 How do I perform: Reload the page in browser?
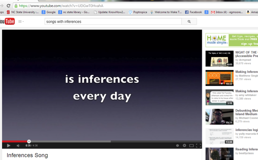[9, 6]
